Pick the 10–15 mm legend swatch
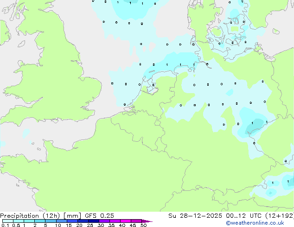 pos(62,221)
